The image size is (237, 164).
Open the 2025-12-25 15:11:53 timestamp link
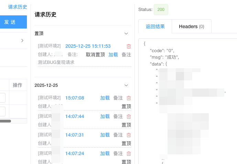[x=88, y=46]
